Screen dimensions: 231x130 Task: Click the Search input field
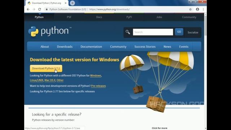tap(153, 32)
